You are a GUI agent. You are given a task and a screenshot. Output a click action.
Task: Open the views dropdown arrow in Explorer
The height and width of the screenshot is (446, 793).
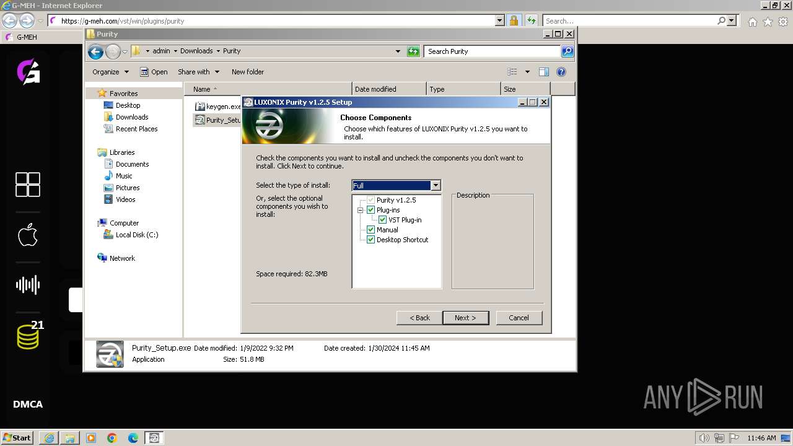pyautogui.click(x=527, y=72)
